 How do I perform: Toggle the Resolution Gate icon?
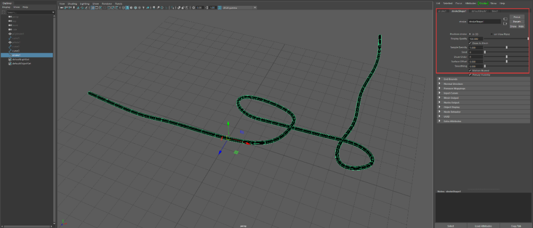[101, 7]
